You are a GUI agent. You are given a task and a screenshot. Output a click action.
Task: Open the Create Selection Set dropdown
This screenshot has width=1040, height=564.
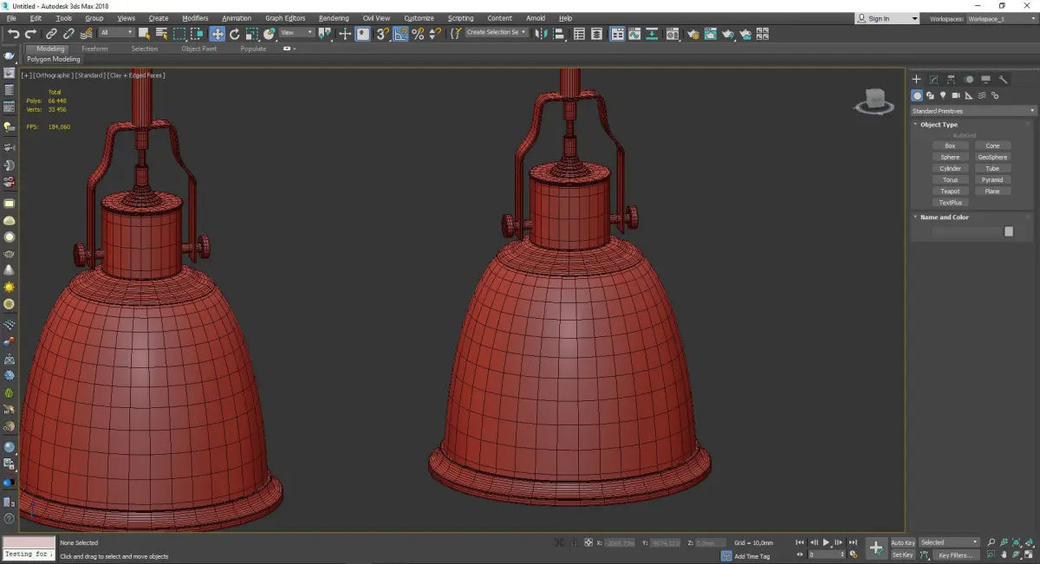click(497, 32)
